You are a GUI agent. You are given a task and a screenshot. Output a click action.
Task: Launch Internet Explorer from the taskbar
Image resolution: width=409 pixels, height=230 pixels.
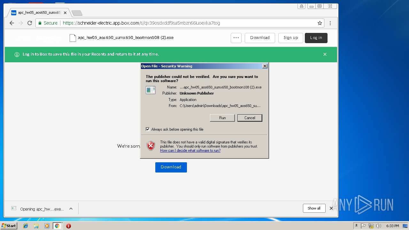pos(26,226)
